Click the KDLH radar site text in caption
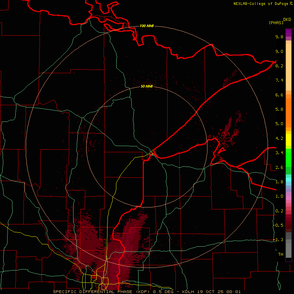 [x=188, y=292]
